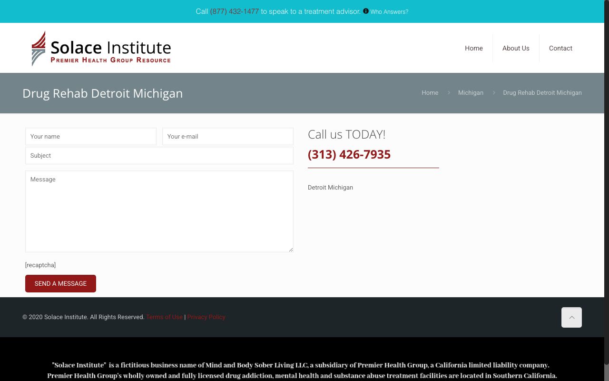Click the Solace Institute logo

[101, 48]
